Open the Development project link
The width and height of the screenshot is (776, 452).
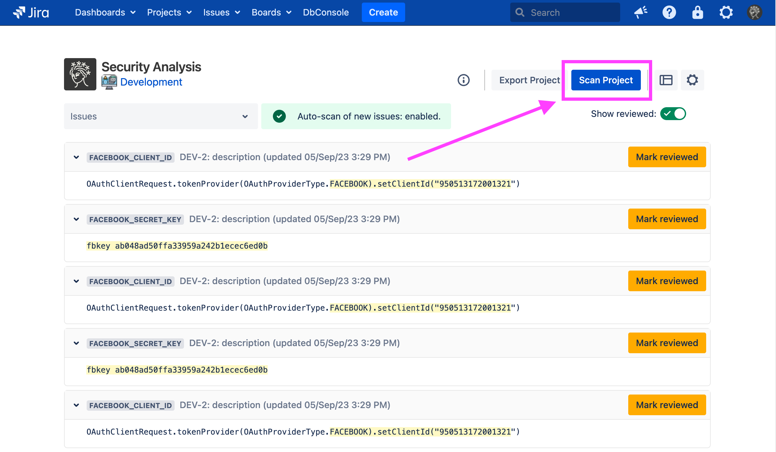(151, 82)
